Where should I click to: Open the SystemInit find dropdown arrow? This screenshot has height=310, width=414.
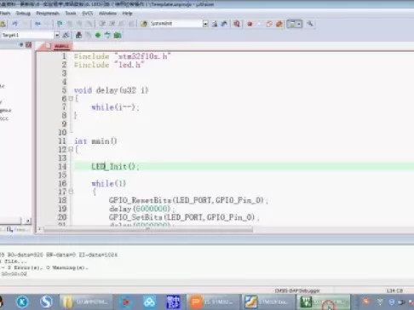[x=205, y=24]
